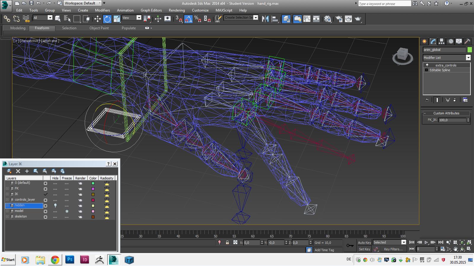Toggle Angle Snap in the toolbar

point(188,19)
